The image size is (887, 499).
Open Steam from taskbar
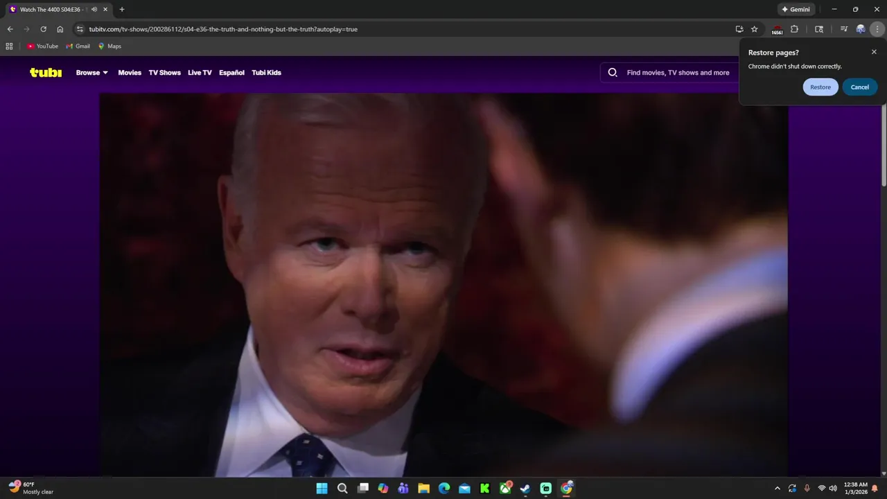point(525,489)
